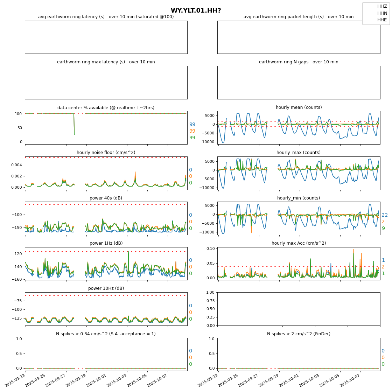Click the 'N spikes > 2 cm/s^2 (FinDer)' title
This screenshot has height=392, width=392.
[x=299, y=334]
